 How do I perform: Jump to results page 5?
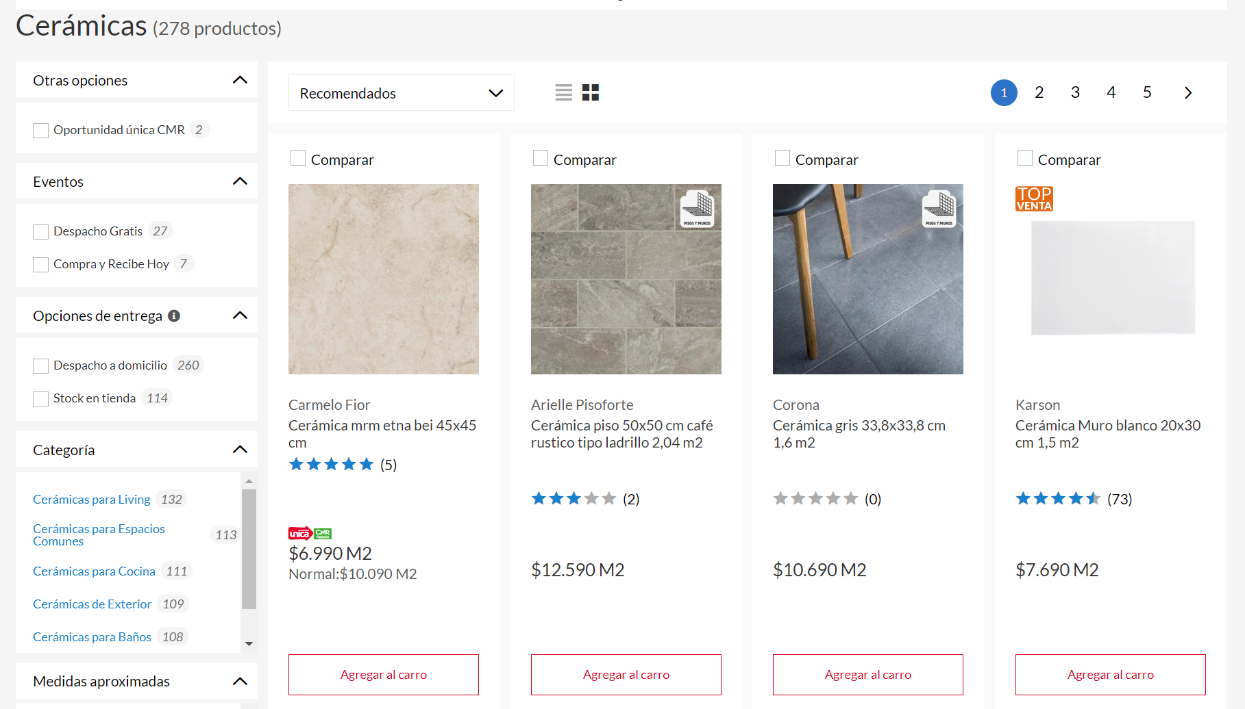(x=1147, y=92)
